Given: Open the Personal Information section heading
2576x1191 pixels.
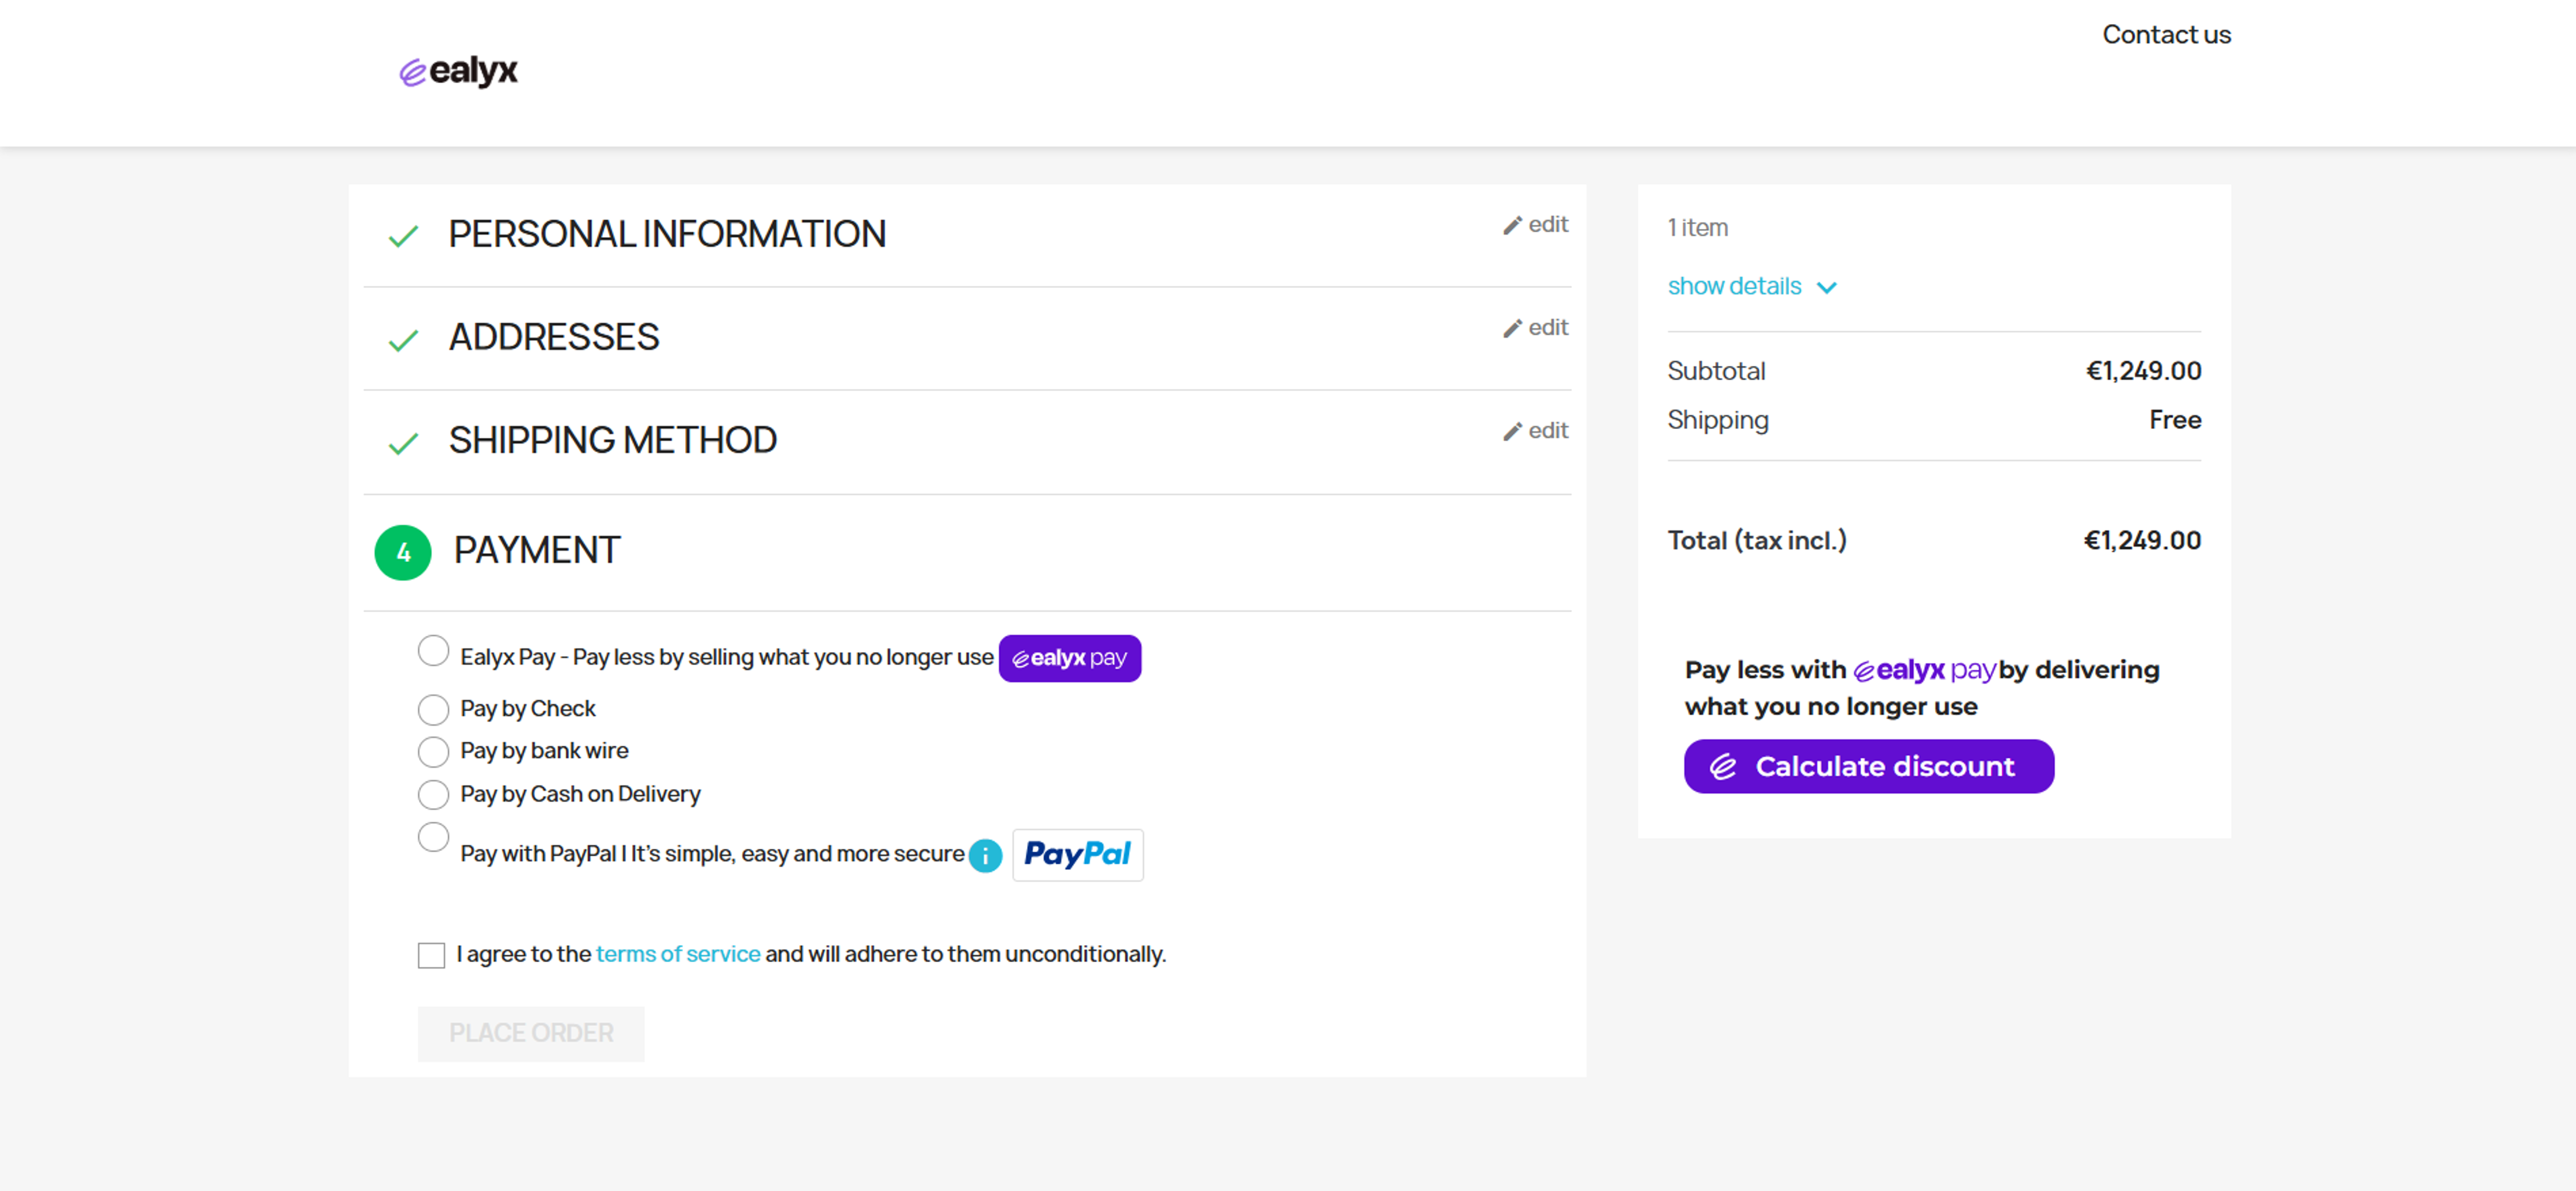Looking at the screenshot, I should pos(666,234).
